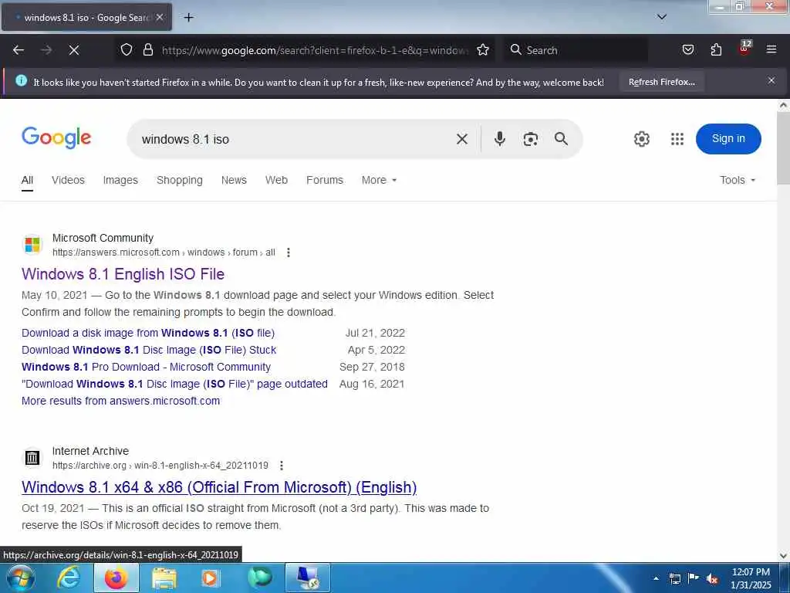Screen dimensions: 790x593
Task: Open media player taskbar icon
Action: pos(210,578)
